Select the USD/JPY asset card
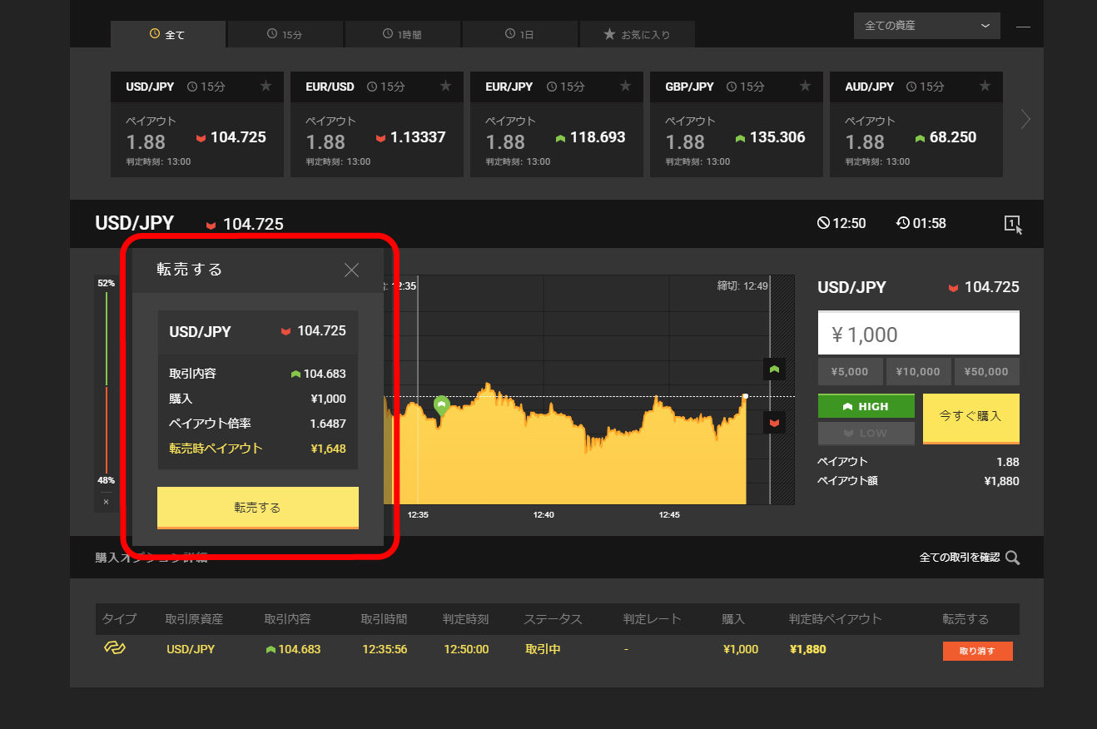Screen dimensions: 1097x729 tap(197, 124)
